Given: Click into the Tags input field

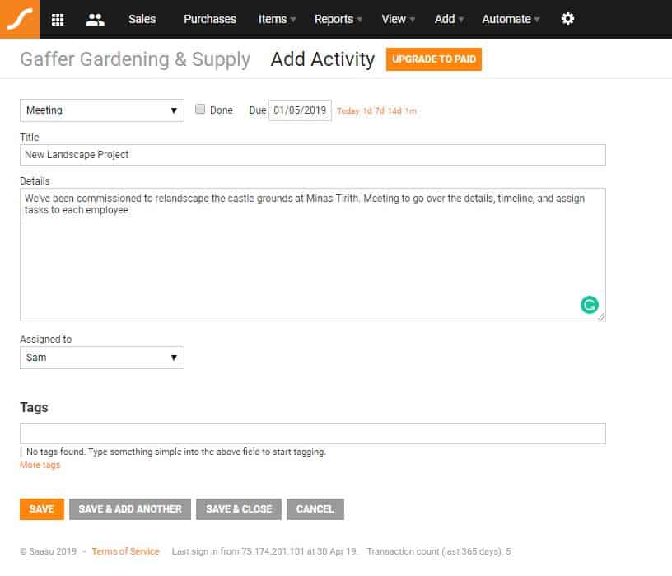Looking at the screenshot, I should pyautogui.click(x=313, y=433).
